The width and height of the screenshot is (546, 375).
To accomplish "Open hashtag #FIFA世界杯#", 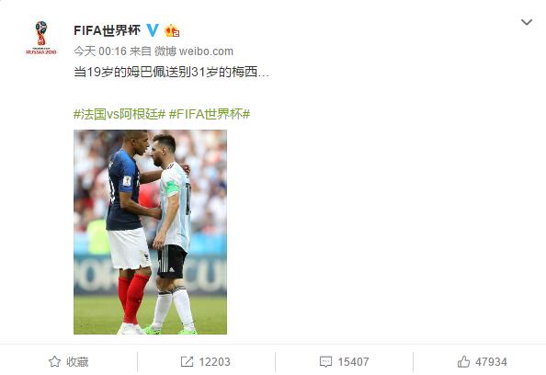I will pos(210,114).
